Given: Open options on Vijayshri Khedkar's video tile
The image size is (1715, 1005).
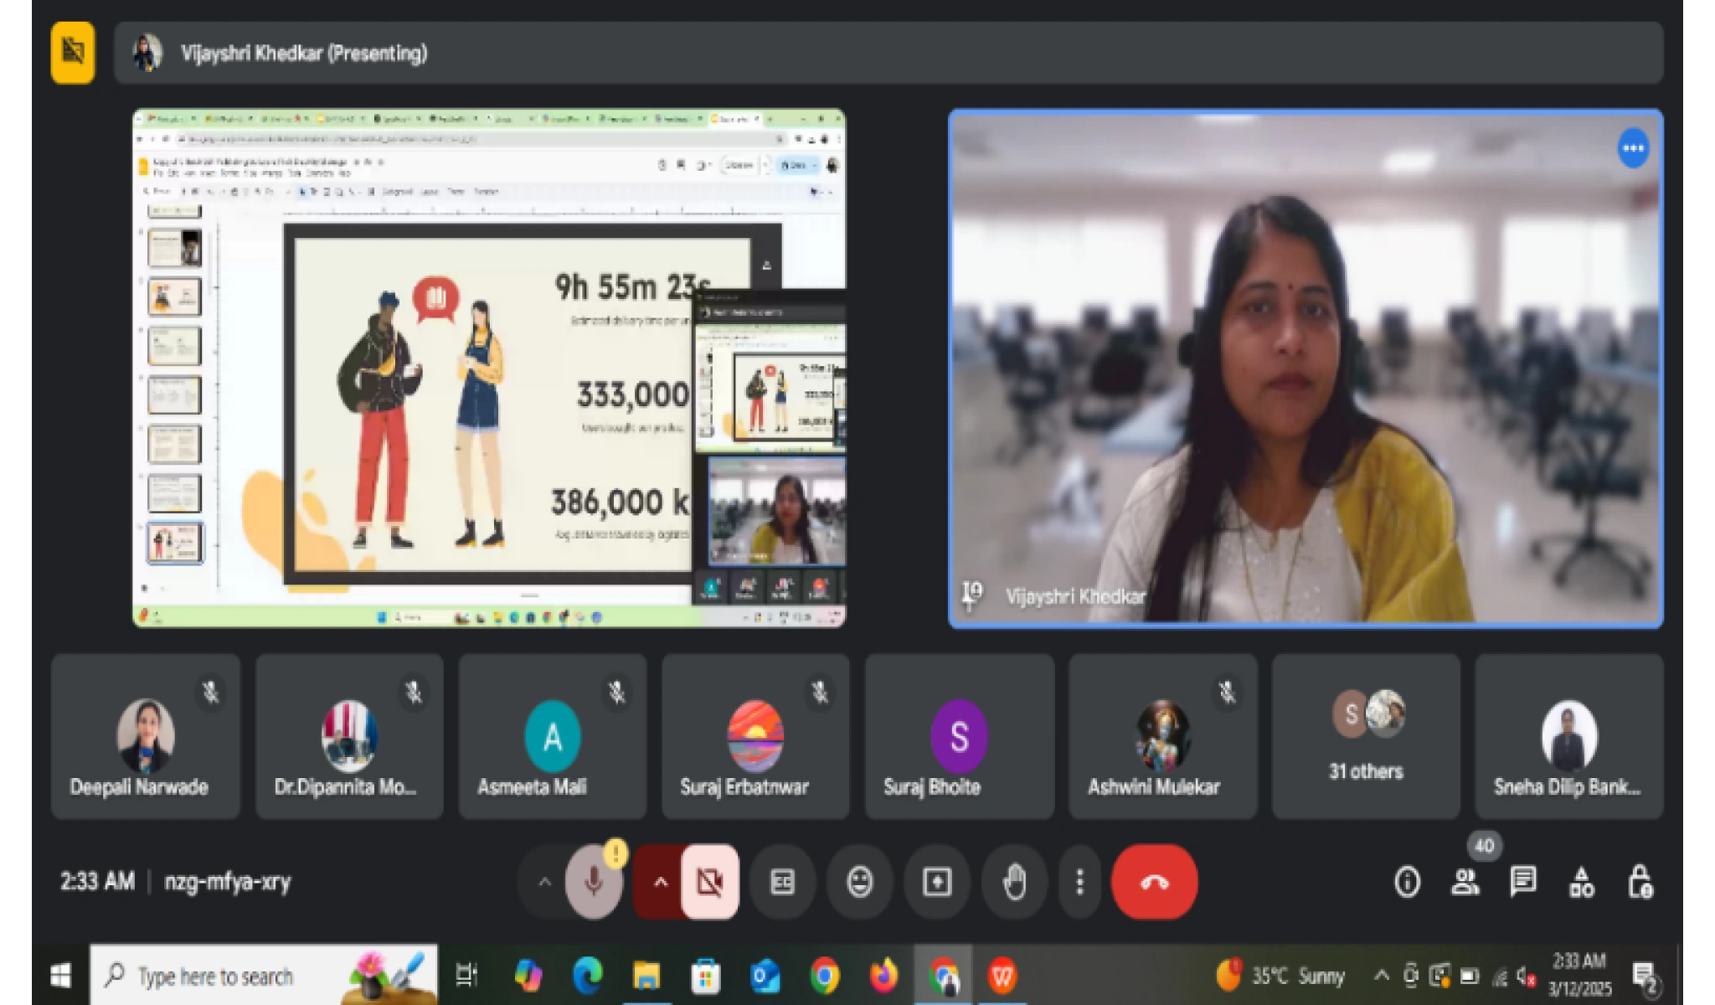Looking at the screenshot, I should tap(1632, 148).
